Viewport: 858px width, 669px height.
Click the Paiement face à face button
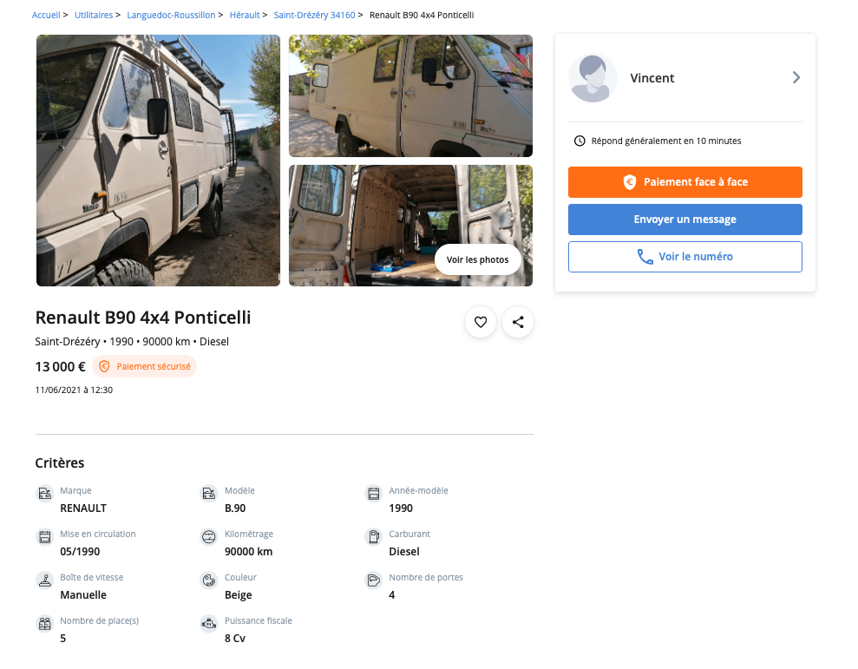click(x=684, y=182)
